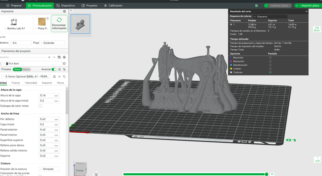322x176 pixels.
Task: Collapse the Resultado del corte panel
Action: click(306, 12)
